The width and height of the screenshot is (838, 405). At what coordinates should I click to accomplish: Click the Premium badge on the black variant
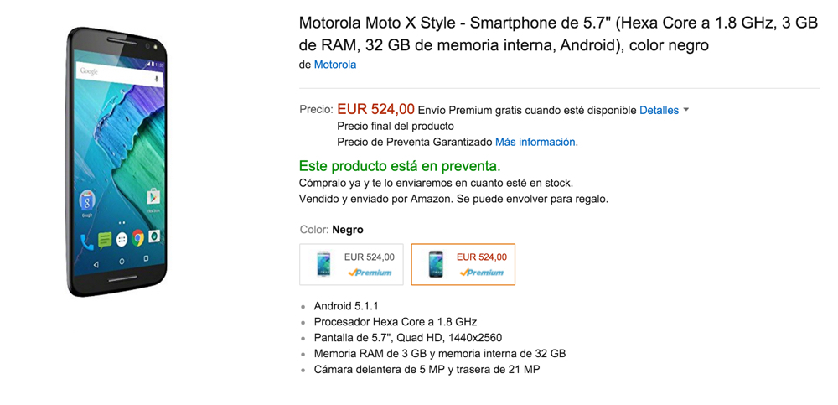click(482, 273)
